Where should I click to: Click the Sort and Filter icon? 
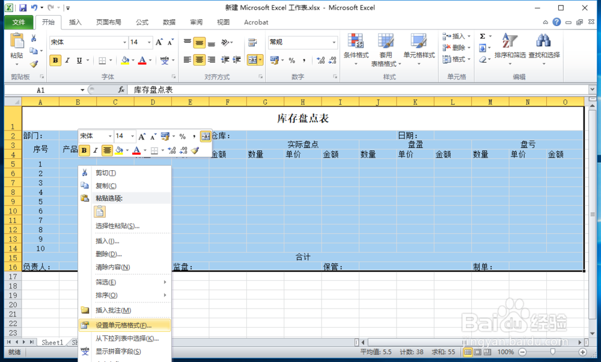[x=510, y=41]
